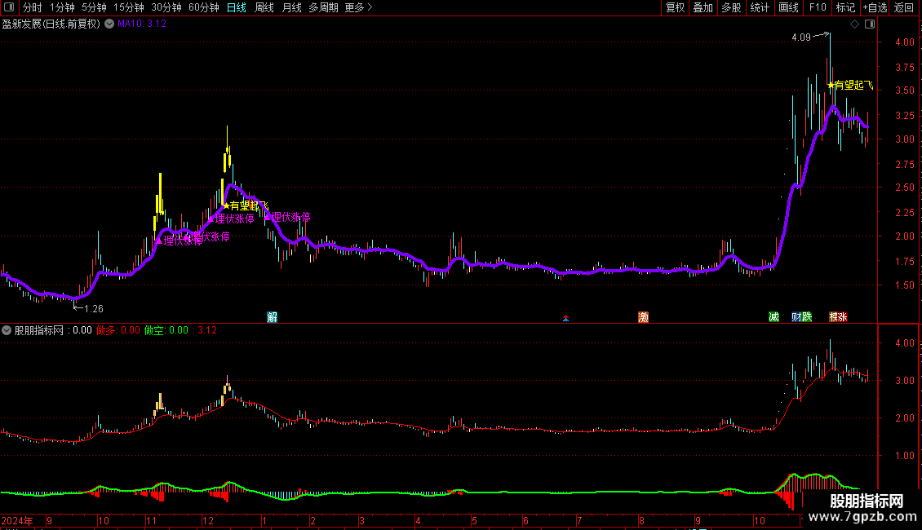Click the MA10: 3.12 indicator label
The height and width of the screenshot is (530, 922).
(142, 24)
